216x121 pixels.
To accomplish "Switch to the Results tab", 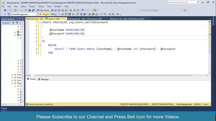I will (x=31, y=79).
